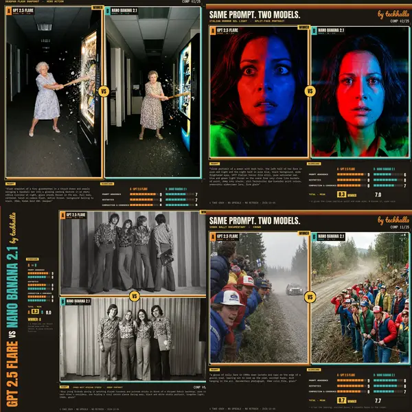Click the 'GPT 2.5 FLARE' label on the grandmother image

23,10
